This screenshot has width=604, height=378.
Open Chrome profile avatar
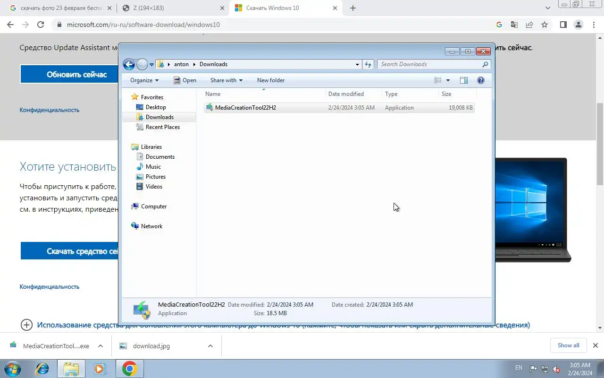pos(578,25)
